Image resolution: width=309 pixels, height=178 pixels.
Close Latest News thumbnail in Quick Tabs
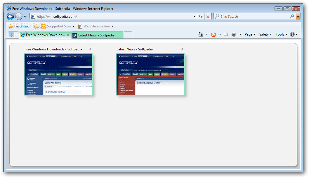click(182, 49)
